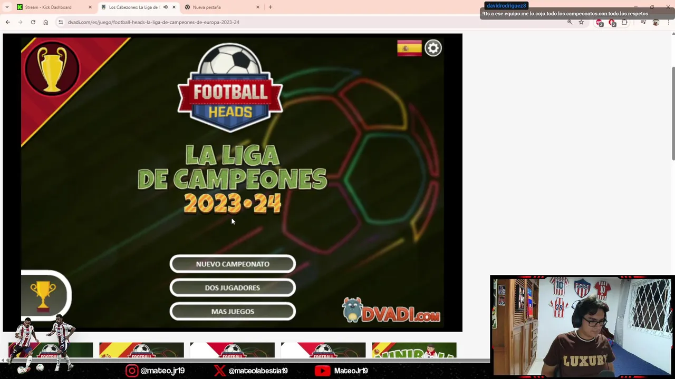Go to the browser home page
Screen dimensions: 675x379
tap(46, 22)
